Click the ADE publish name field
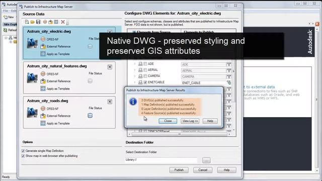The width and height of the screenshot is (322, 181). click(203, 64)
